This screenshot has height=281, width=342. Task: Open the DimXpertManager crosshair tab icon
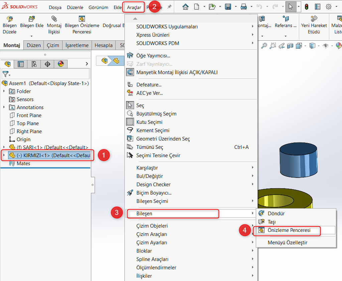tap(47, 64)
